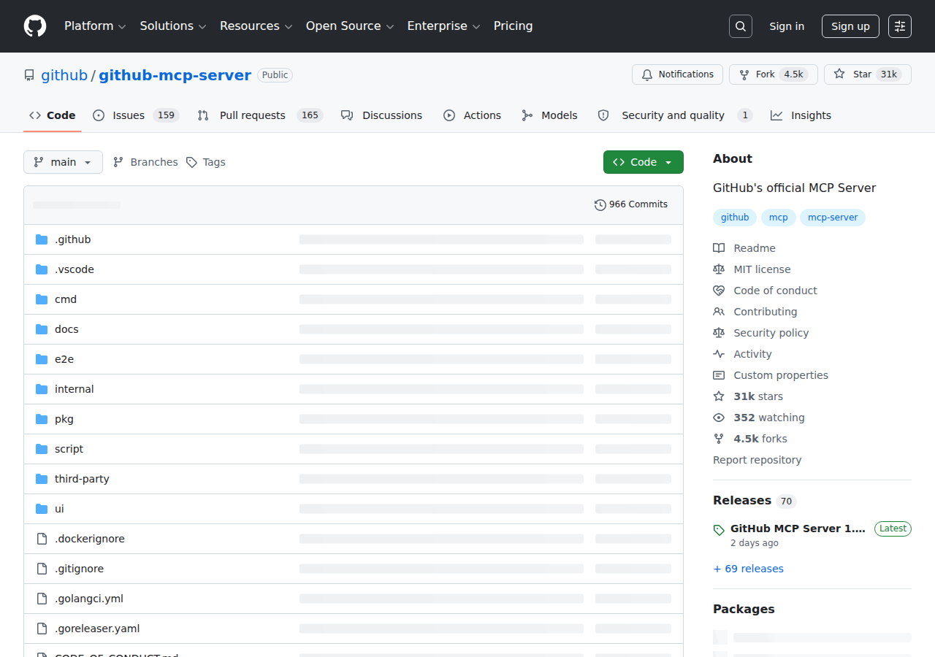This screenshot has height=657, width=935.
Task: Click the MIT license scales icon
Action: tap(719, 269)
